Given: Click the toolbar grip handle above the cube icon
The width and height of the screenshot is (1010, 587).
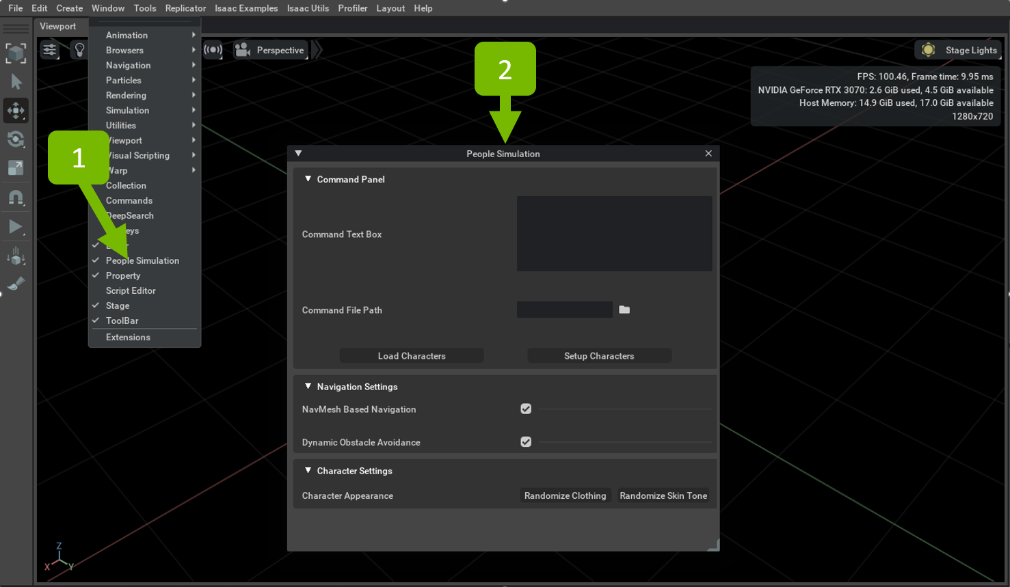Looking at the screenshot, I should click(16, 29).
